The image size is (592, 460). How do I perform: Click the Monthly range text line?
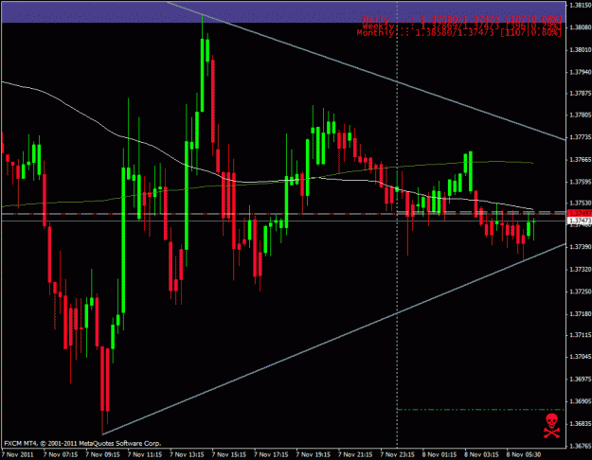tap(459, 33)
